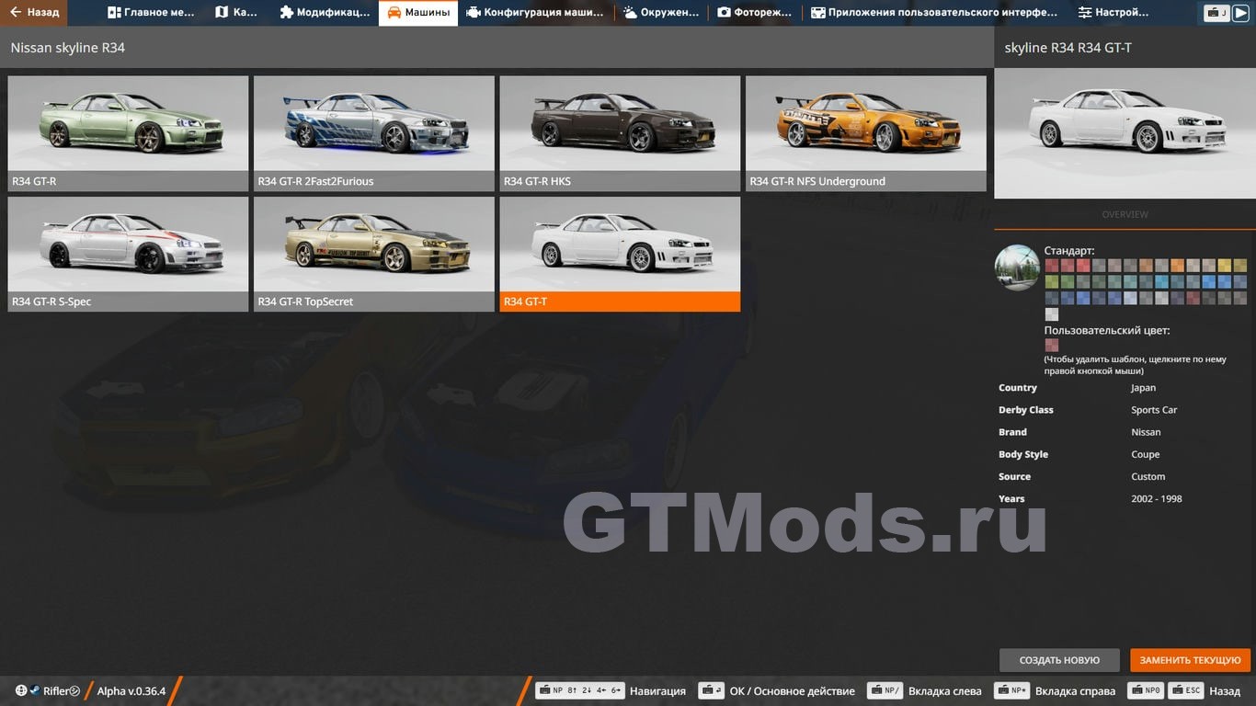Select the R34 GT-R TopSecret configuration
The image size is (1256, 706).
coord(374,254)
